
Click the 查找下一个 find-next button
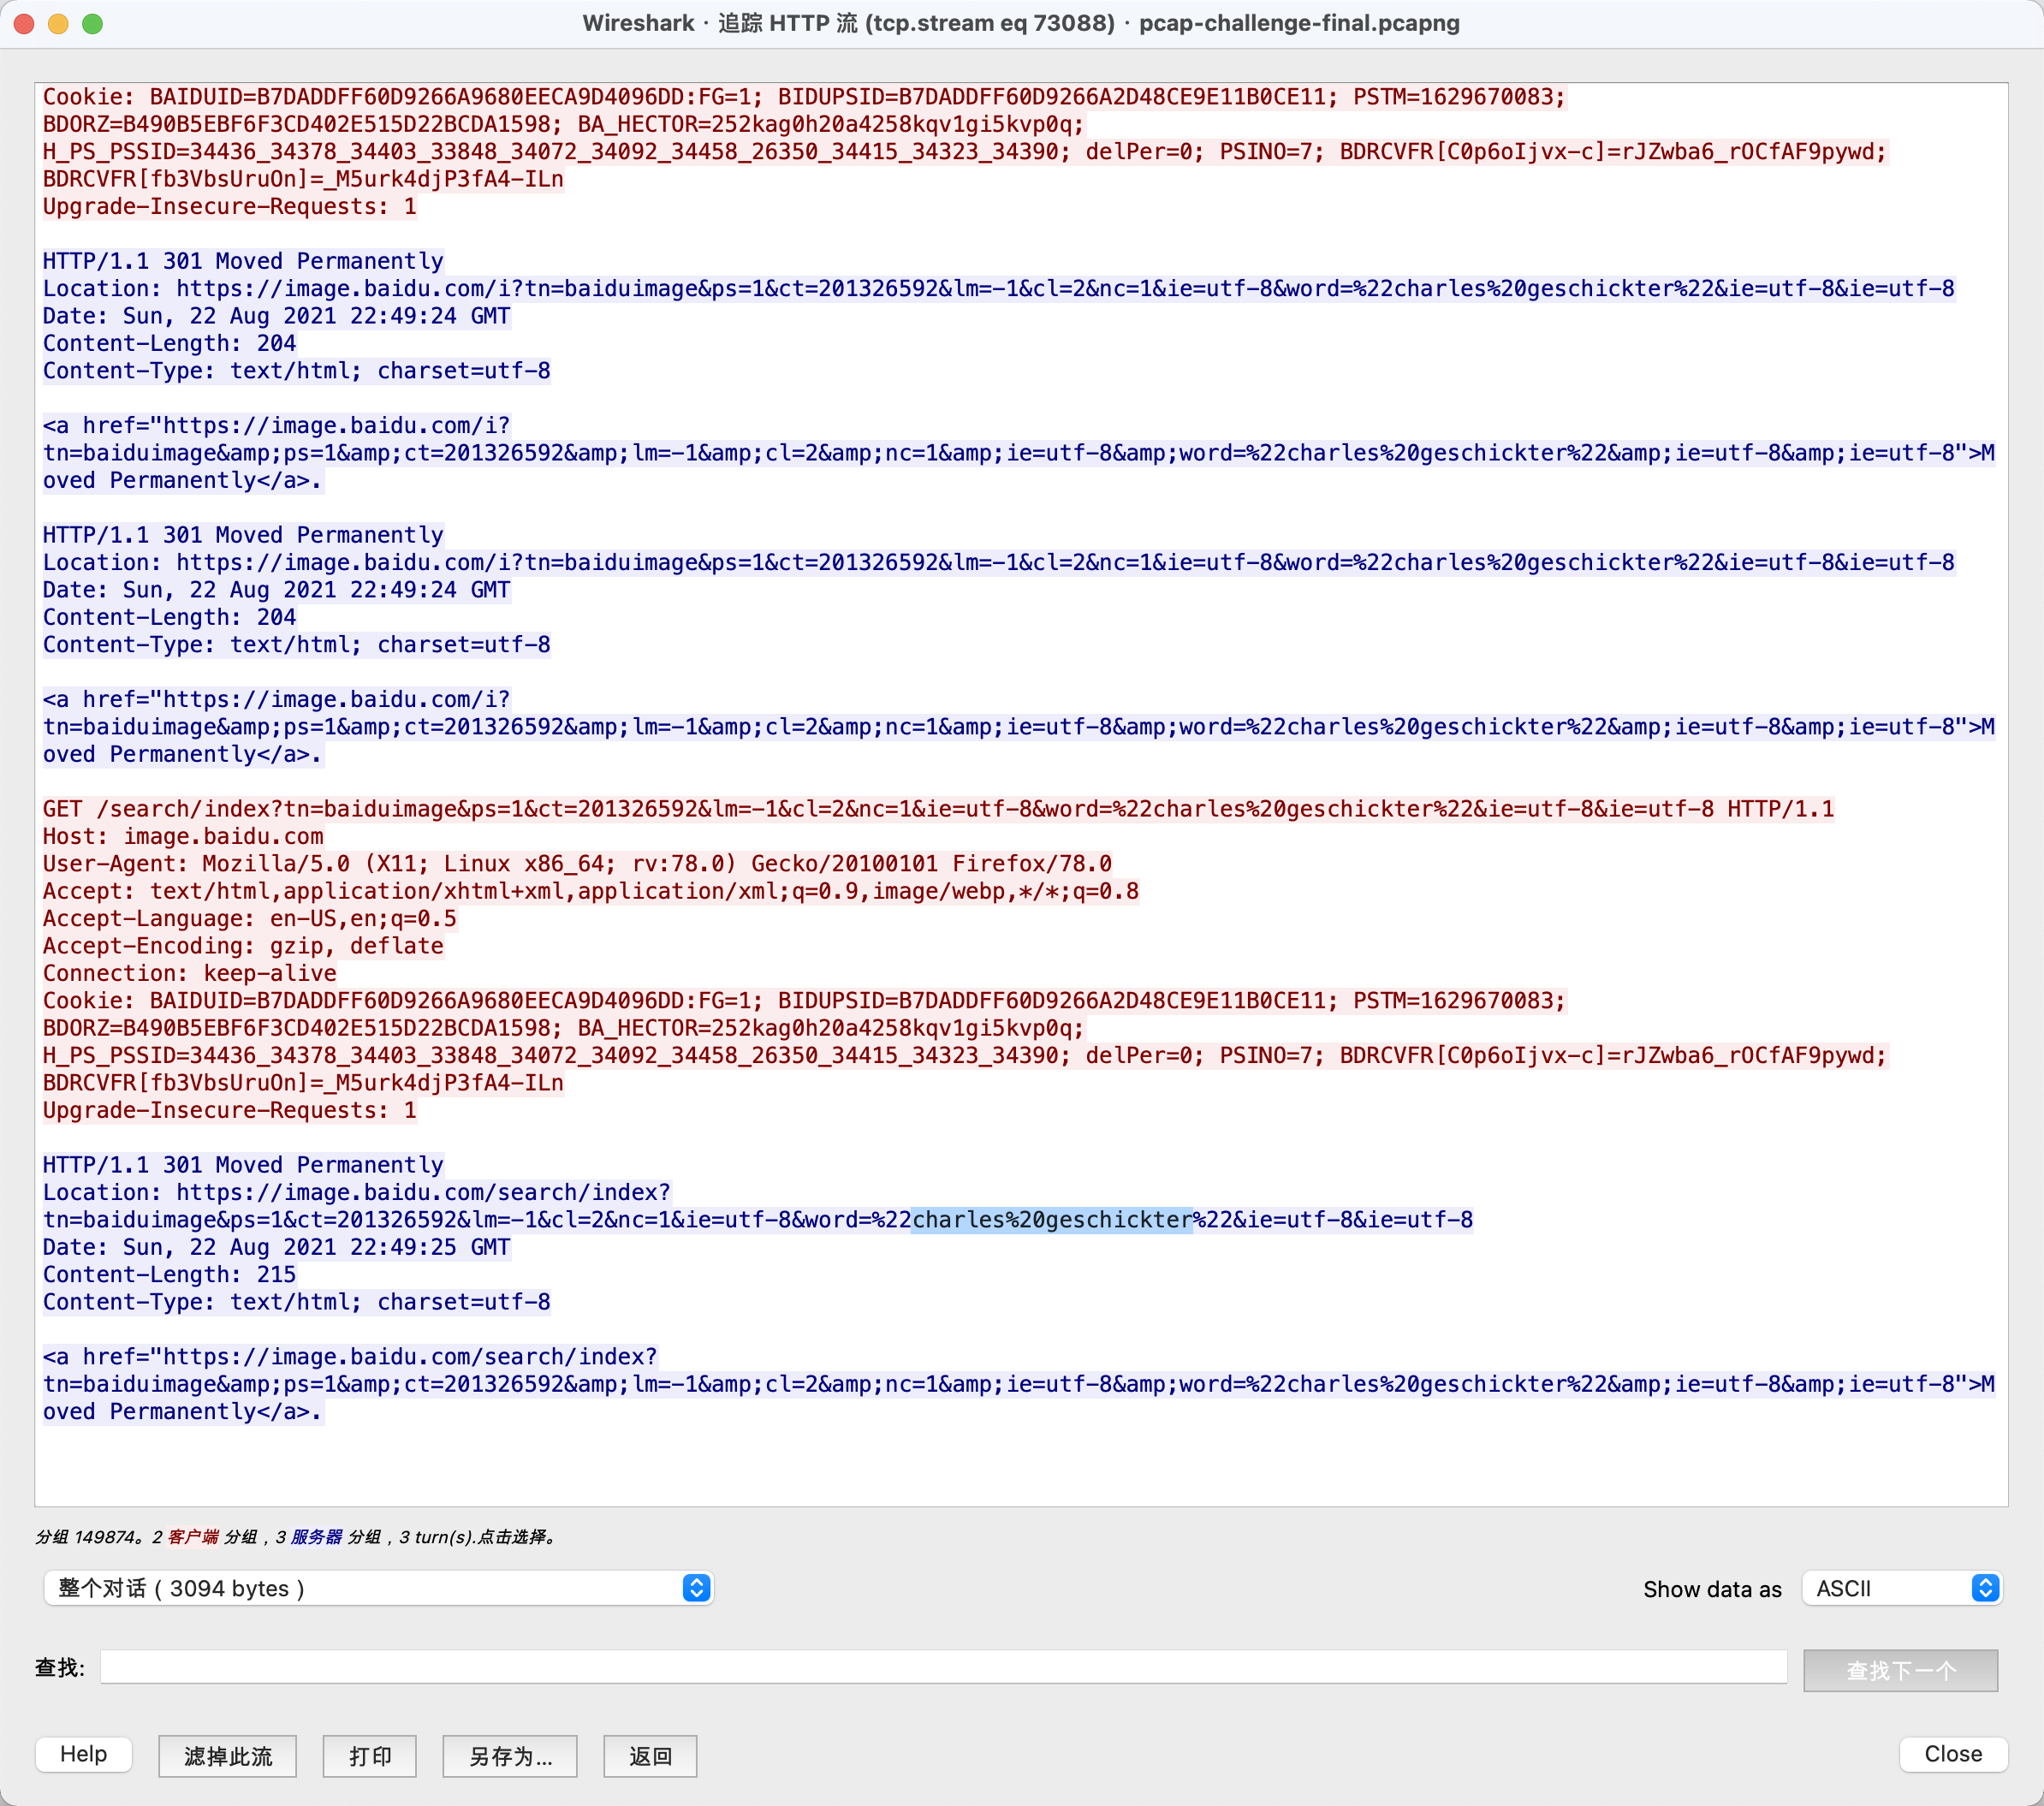[x=1900, y=1670]
